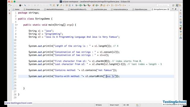Image resolution: width=190 pixels, height=107 pixels.
Task: Open the New file dropdown arrow
Action: (11, 5)
